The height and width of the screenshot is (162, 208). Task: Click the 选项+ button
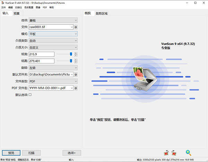72,153
